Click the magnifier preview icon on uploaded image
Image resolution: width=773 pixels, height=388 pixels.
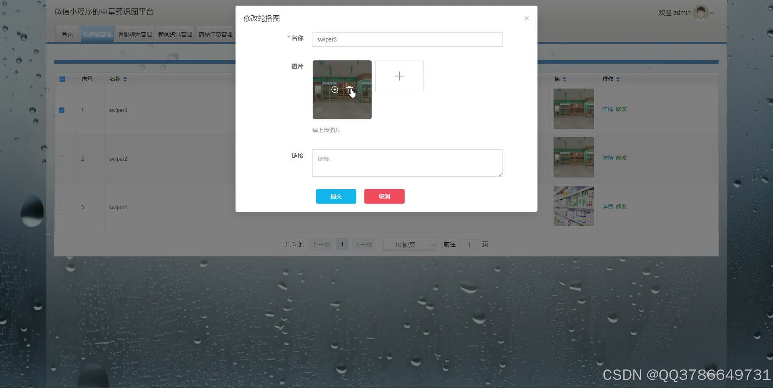(335, 89)
